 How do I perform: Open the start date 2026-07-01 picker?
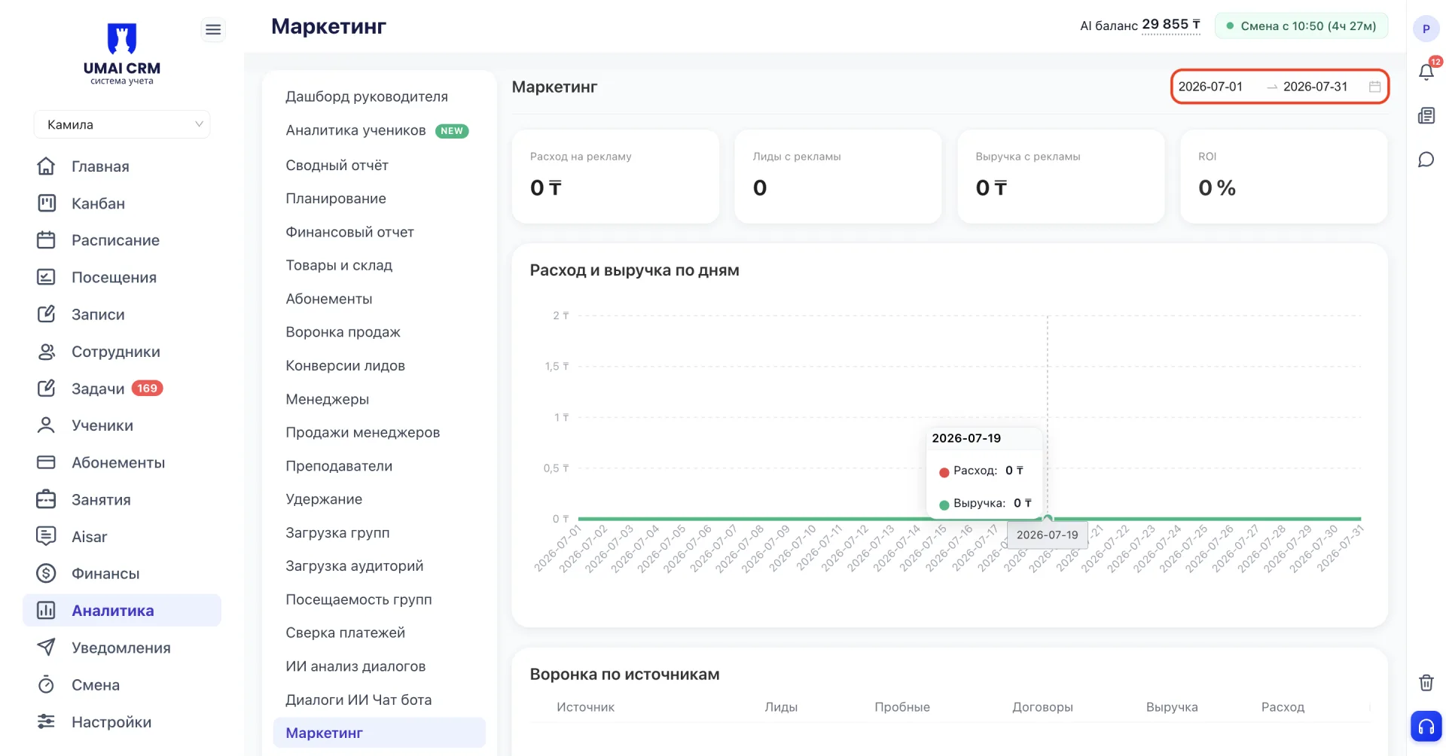pyautogui.click(x=1210, y=87)
